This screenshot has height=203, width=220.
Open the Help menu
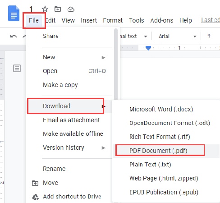click(x=186, y=20)
